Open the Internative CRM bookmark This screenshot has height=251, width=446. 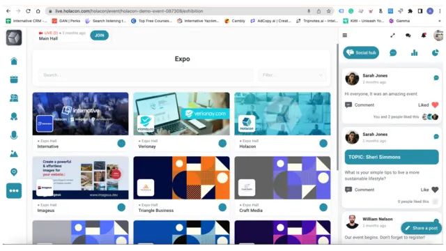pyautogui.click(x=26, y=21)
